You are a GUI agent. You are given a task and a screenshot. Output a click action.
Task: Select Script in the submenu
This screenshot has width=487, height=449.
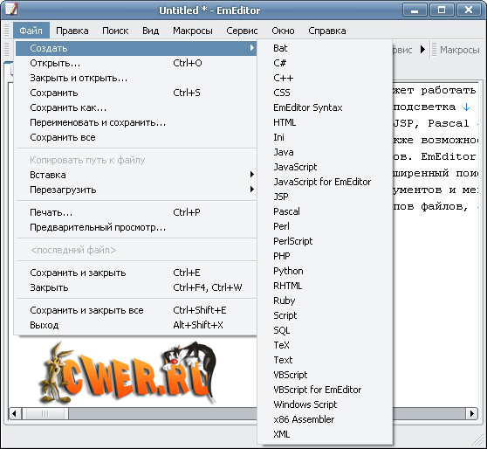325,315
